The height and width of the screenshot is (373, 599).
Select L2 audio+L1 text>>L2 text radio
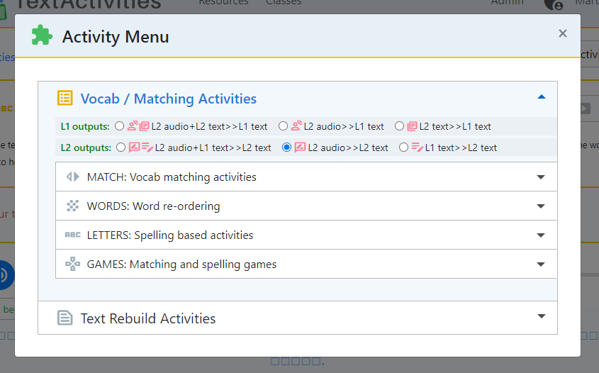(121, 147)
